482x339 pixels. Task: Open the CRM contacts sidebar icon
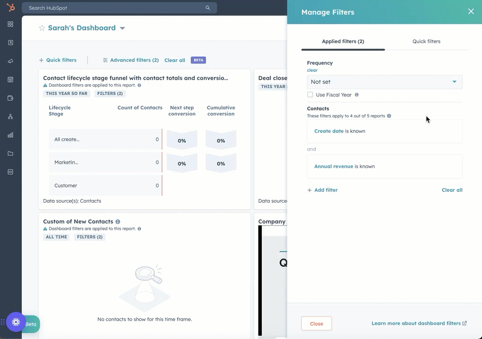tap(10, 42)
